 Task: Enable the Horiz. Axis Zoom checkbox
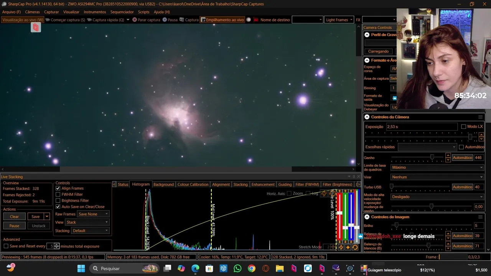[x=289, y=194]
